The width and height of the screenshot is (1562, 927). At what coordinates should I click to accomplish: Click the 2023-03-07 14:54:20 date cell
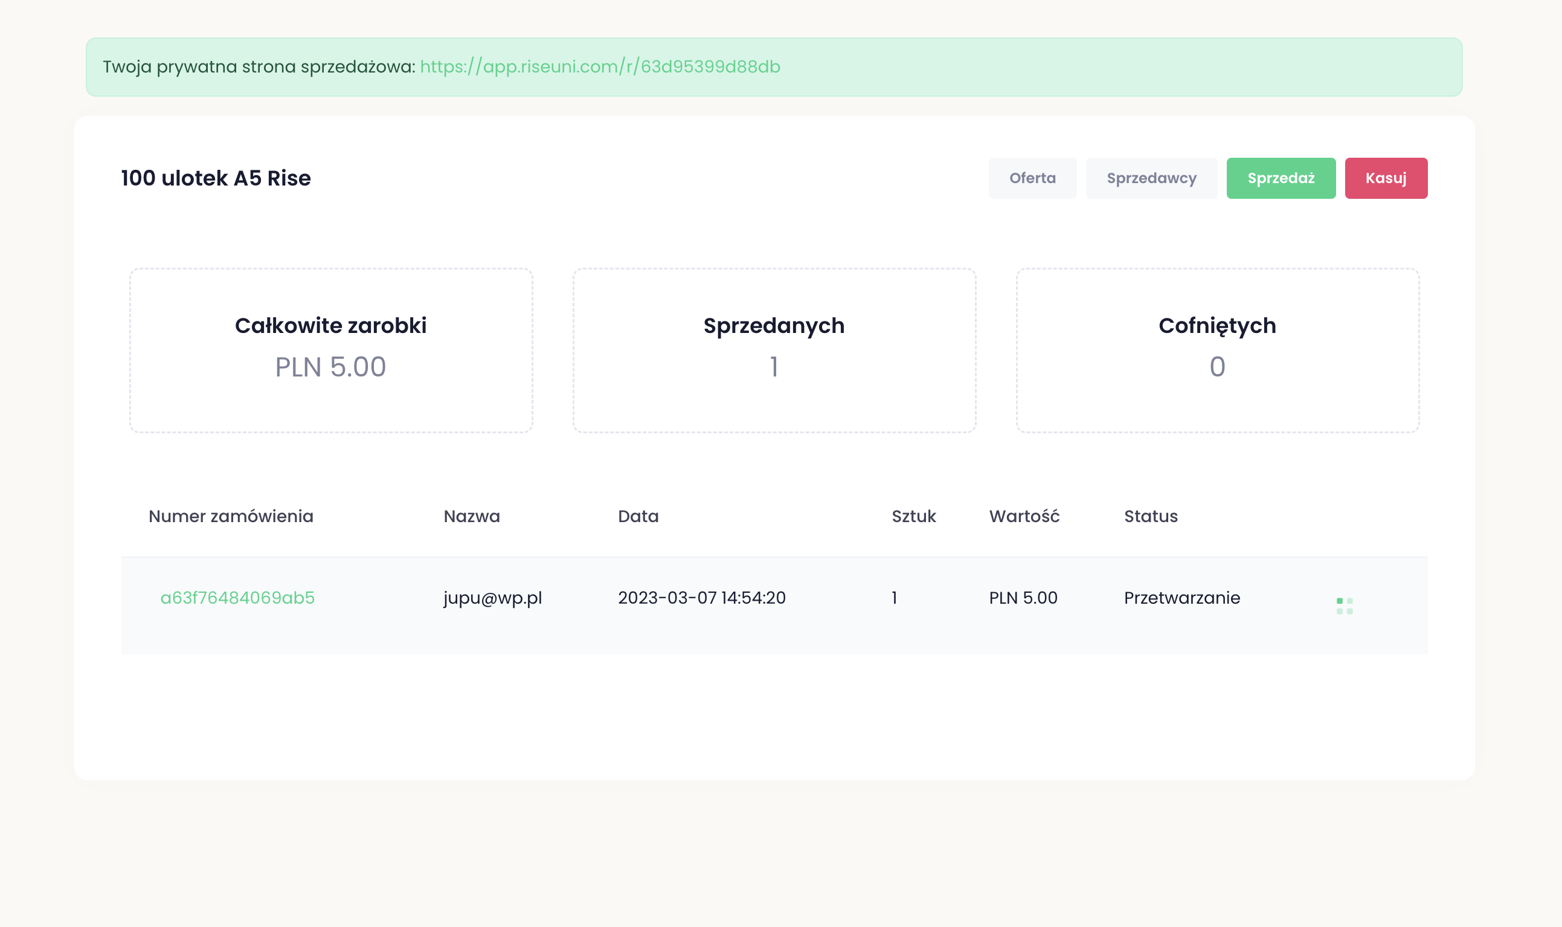(x=701, y=598)
